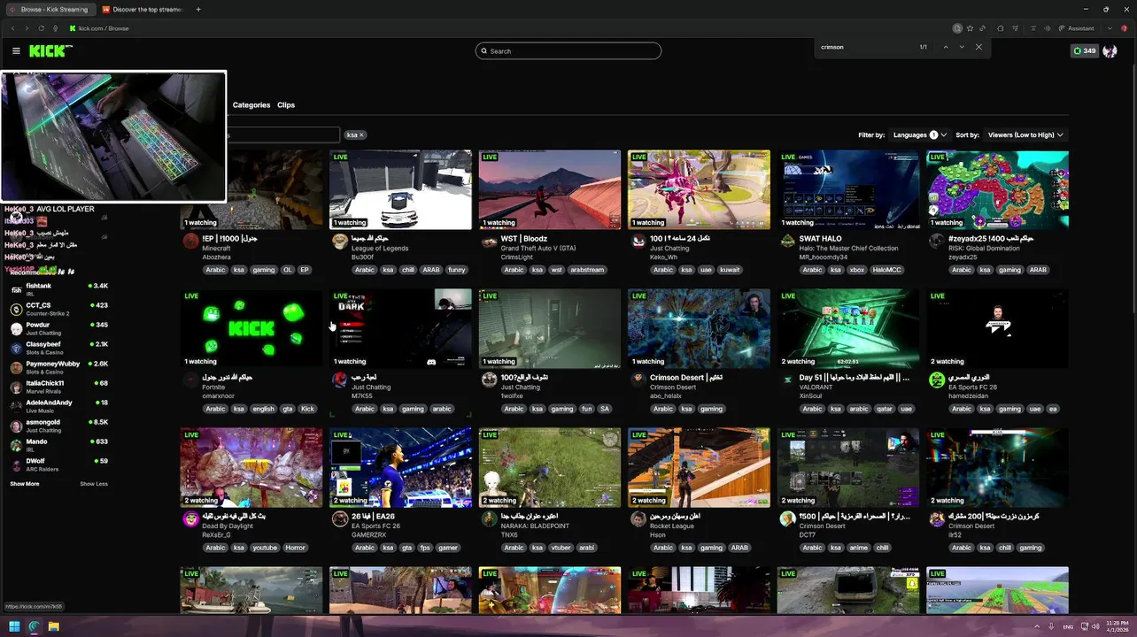Open Powdur recommended channel
This screenshot has width=1137, height=637.
[58, 328]
